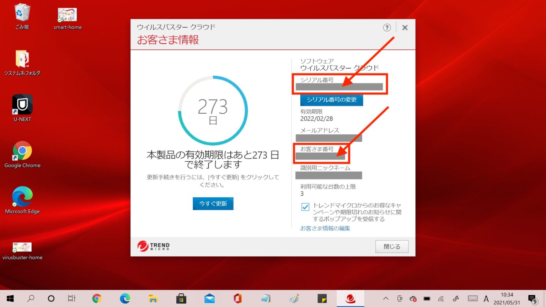Open File Explorer from the taskbar
Viewport: 546px width, 307px height.
[153, 298]
